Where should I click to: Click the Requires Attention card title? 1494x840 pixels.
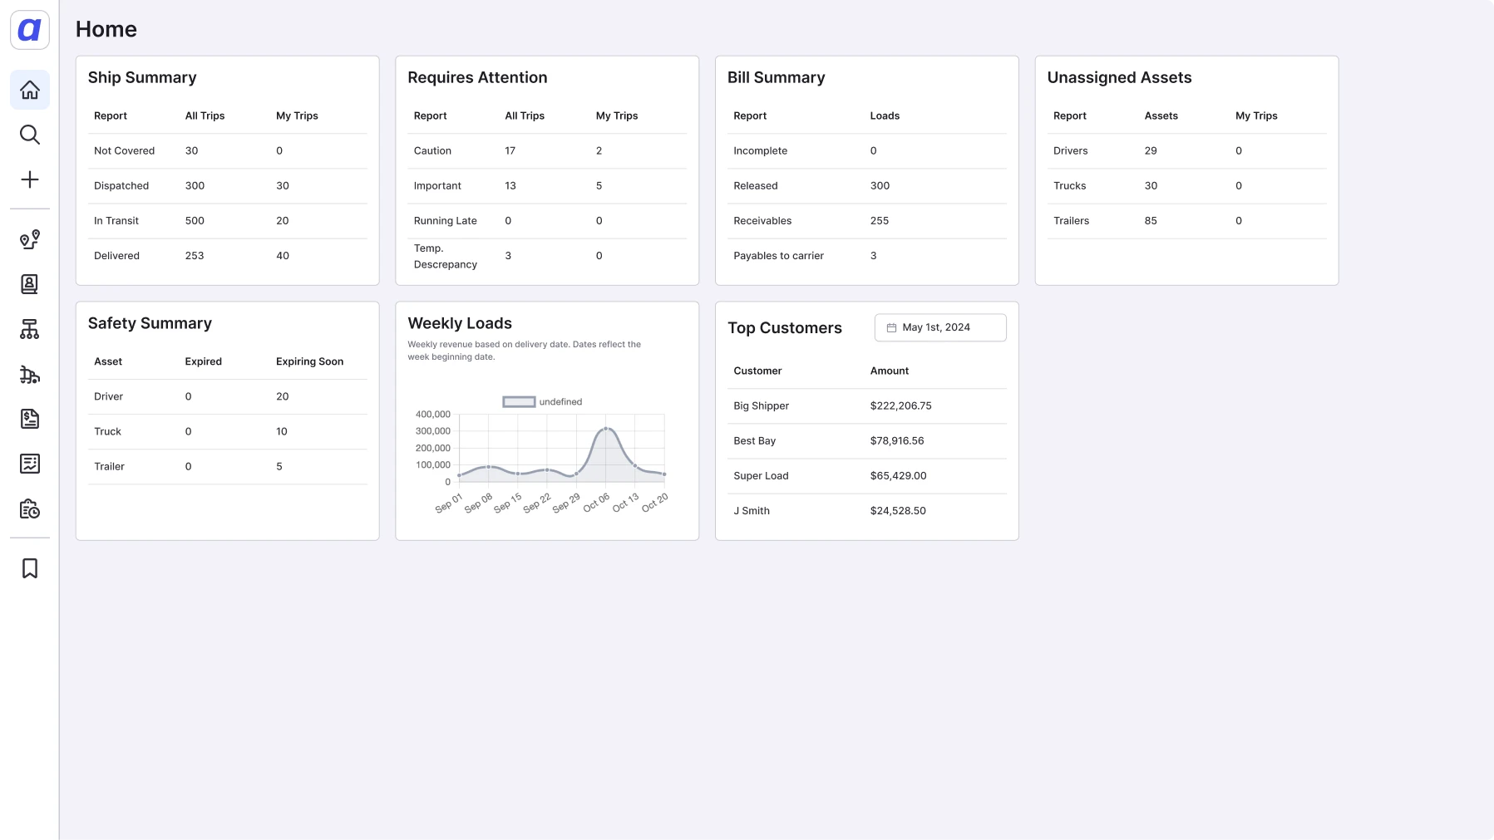tap(477, 77)
